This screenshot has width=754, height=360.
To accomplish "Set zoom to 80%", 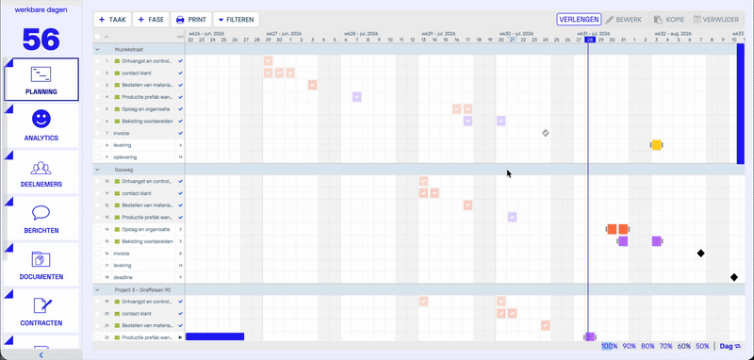I will pyautogui.click(x=647, y=346).
